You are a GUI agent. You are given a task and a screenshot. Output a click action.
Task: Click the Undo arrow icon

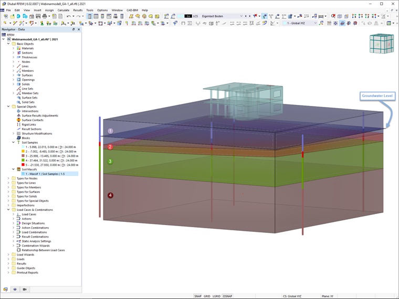coord(69,16)
